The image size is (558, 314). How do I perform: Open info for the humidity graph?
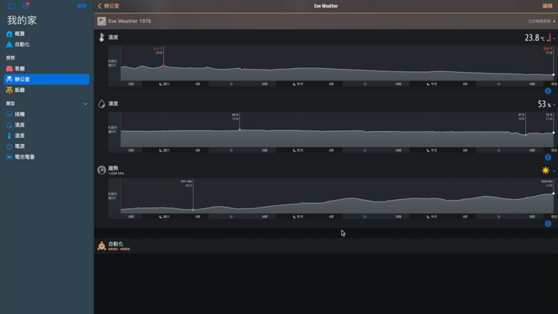click(548, 157)
